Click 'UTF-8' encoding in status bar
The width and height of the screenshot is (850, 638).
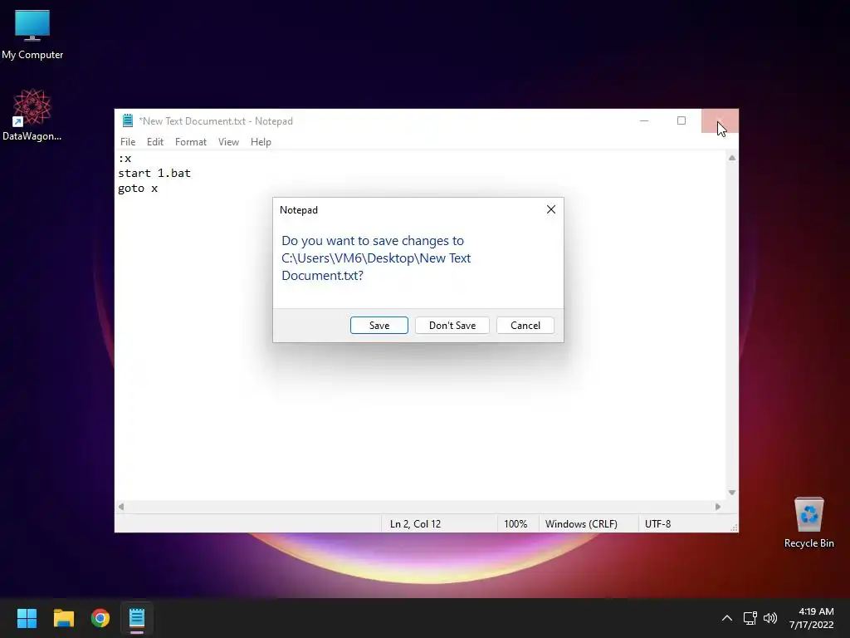tap(657, 523)
